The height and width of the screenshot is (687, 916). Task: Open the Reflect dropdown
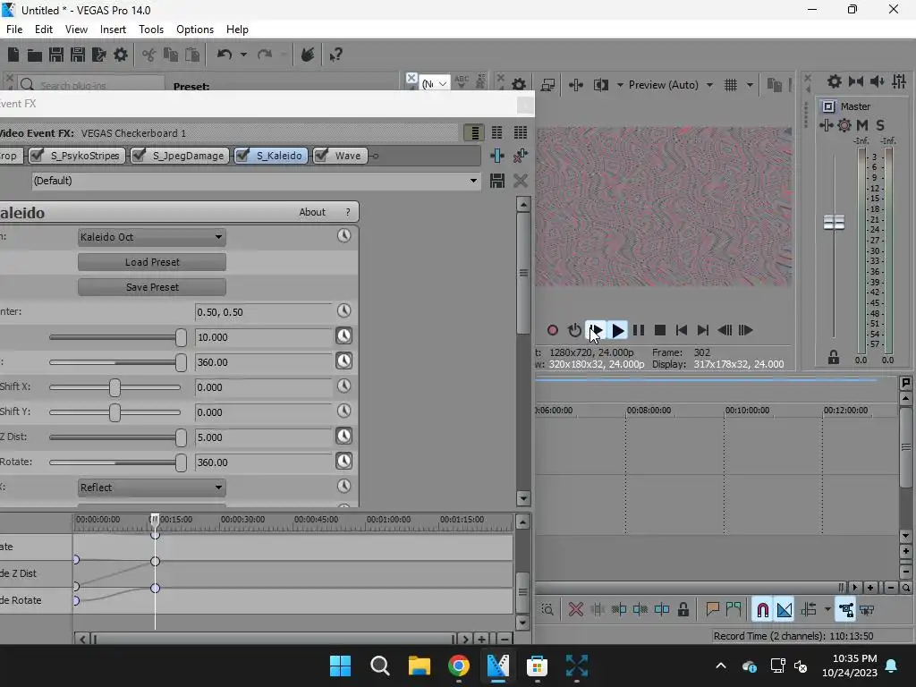[x=152, y=488]
